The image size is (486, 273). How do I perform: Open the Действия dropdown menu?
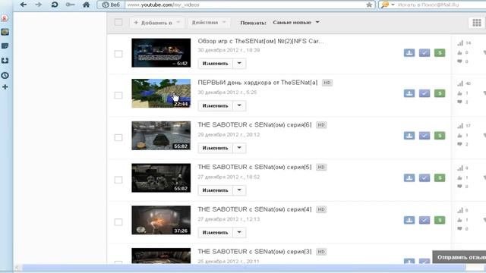(x=209, y=23)
